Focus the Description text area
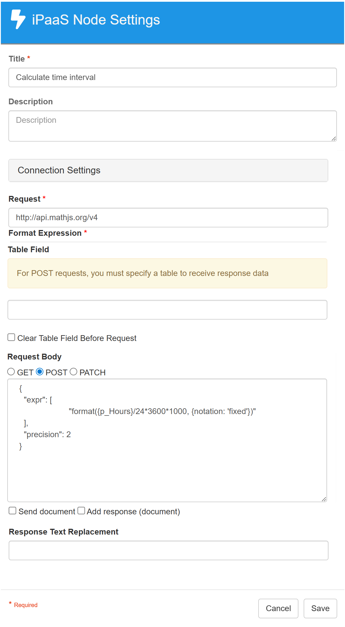This screenshot has width=345, height=627. [172, 126]
